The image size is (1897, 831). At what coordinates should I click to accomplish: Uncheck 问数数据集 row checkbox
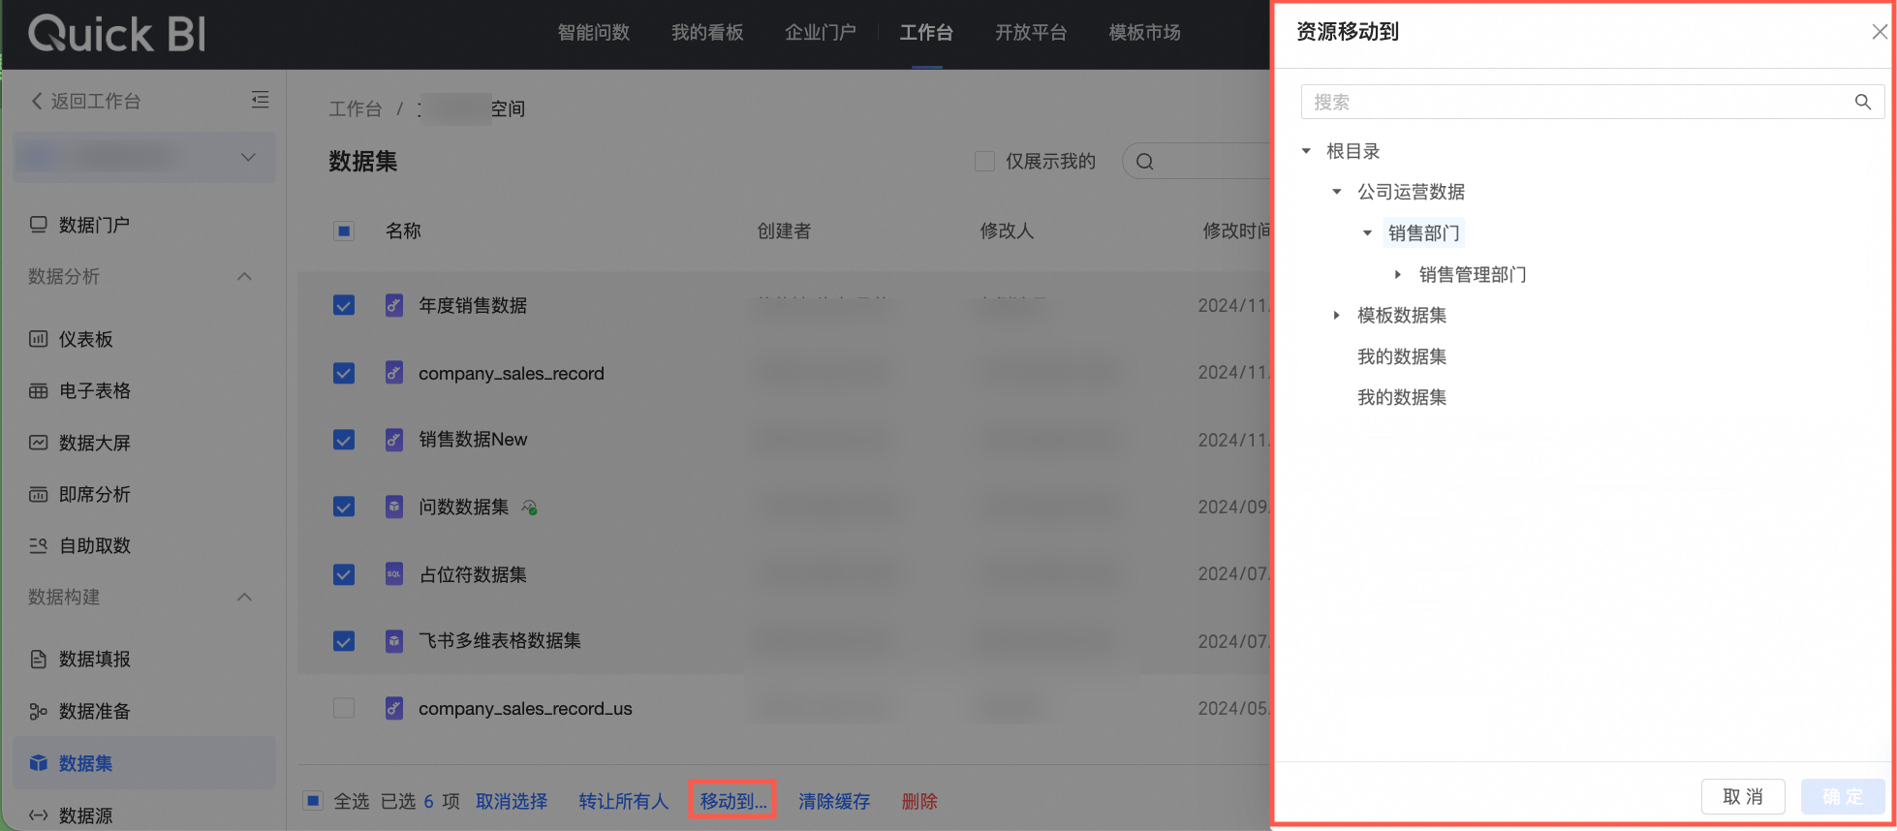tap(344, 507)
